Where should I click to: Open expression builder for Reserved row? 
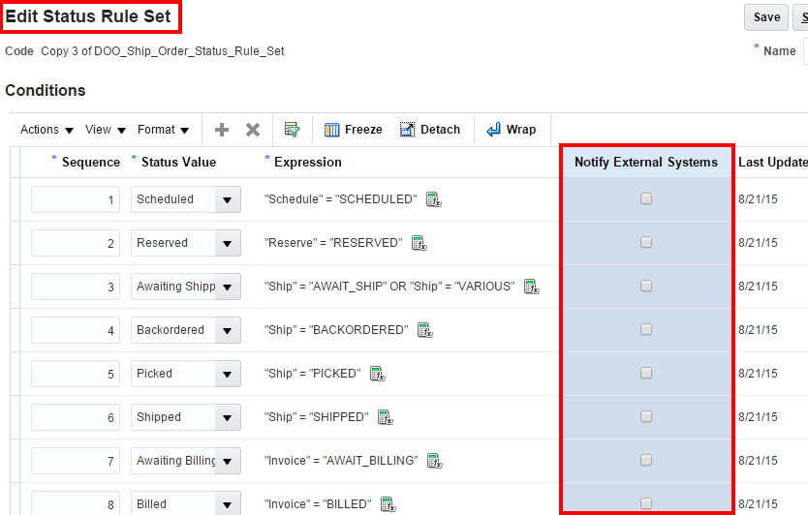click(419, 243)
